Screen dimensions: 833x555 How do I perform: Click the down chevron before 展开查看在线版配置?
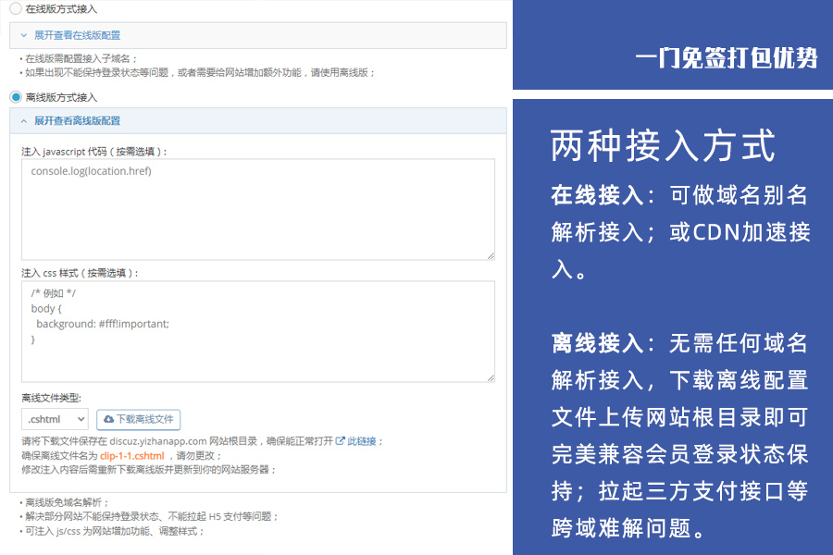coord(22,34)
